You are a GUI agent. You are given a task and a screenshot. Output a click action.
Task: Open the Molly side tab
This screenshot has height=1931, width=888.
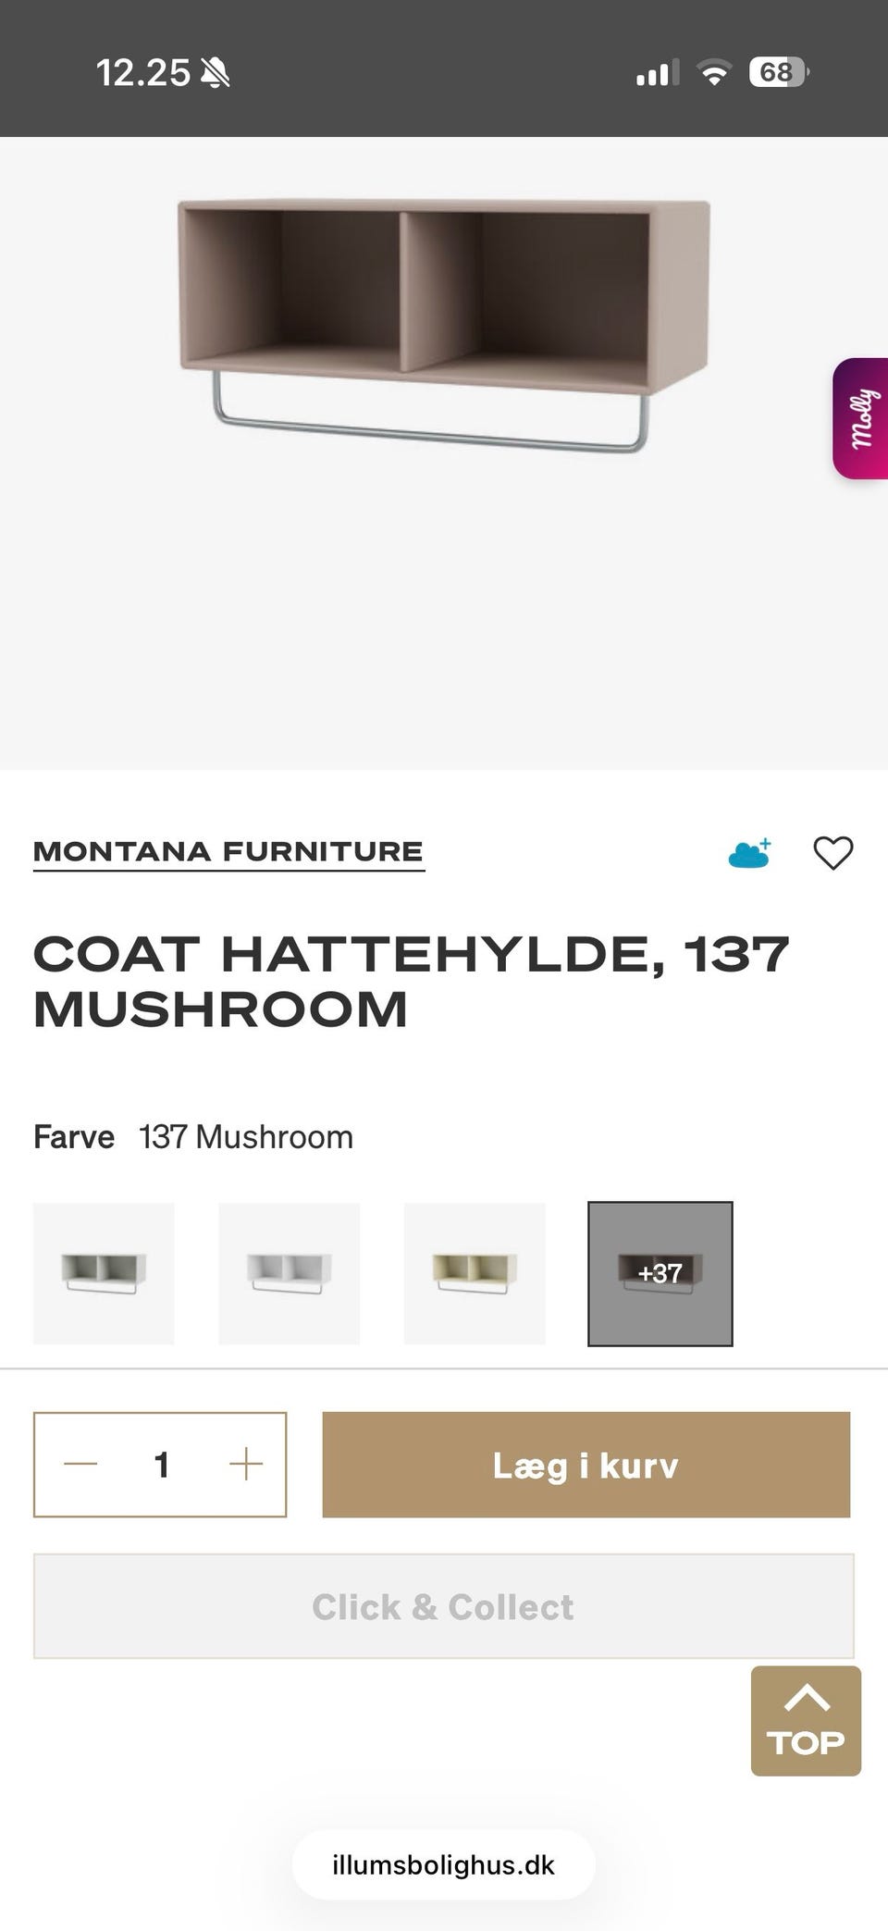click(860, 418)
